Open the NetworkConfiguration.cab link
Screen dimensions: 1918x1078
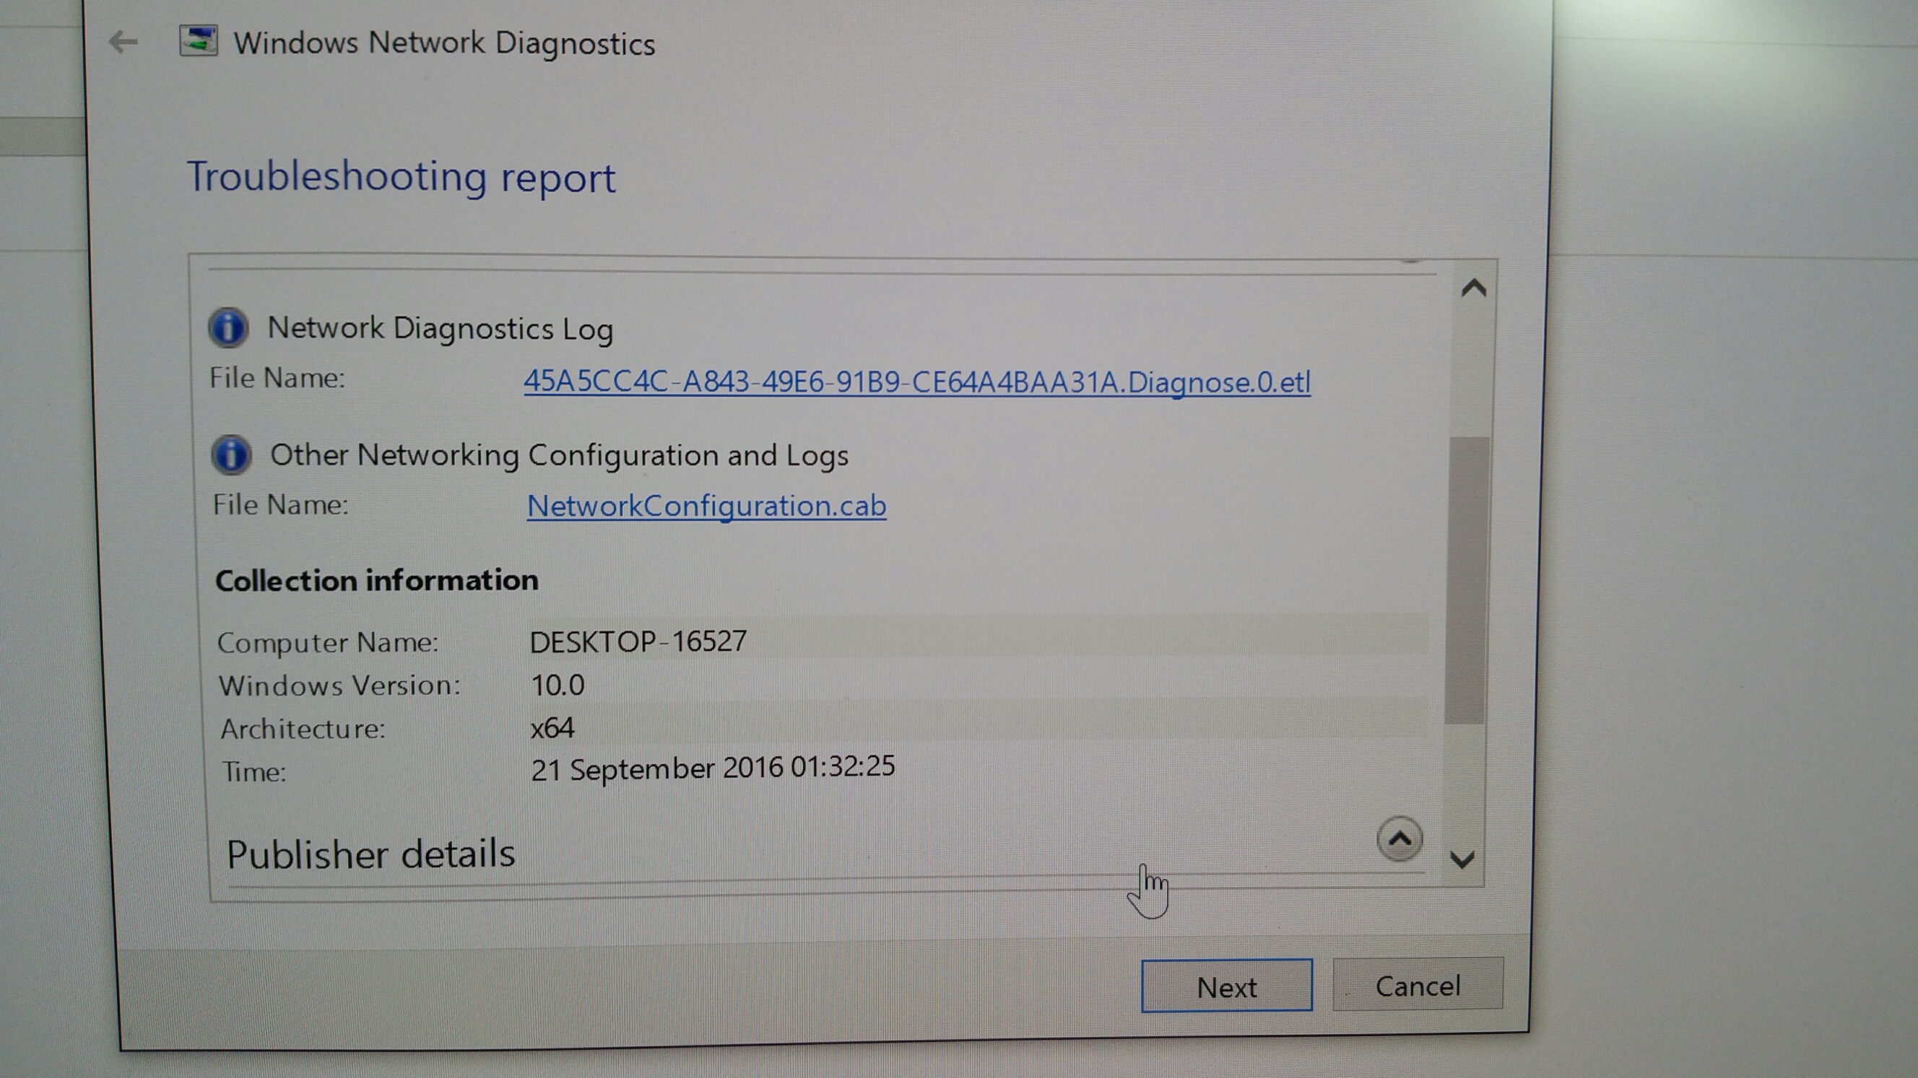pos(706,506)
